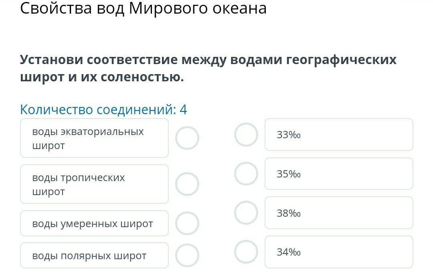Select connector circle for воды экваториальных широт
The width and height of the screenshot is (433, 278).
187,138
